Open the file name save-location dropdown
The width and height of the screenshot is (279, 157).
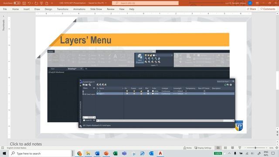106,3
